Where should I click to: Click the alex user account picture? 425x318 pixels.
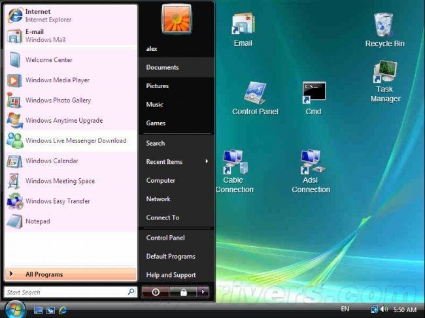pyautogui.click(x=177, y=19)
